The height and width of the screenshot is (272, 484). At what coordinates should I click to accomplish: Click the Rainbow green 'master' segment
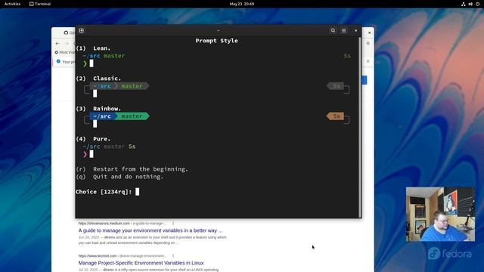click(x=132, y=116)
